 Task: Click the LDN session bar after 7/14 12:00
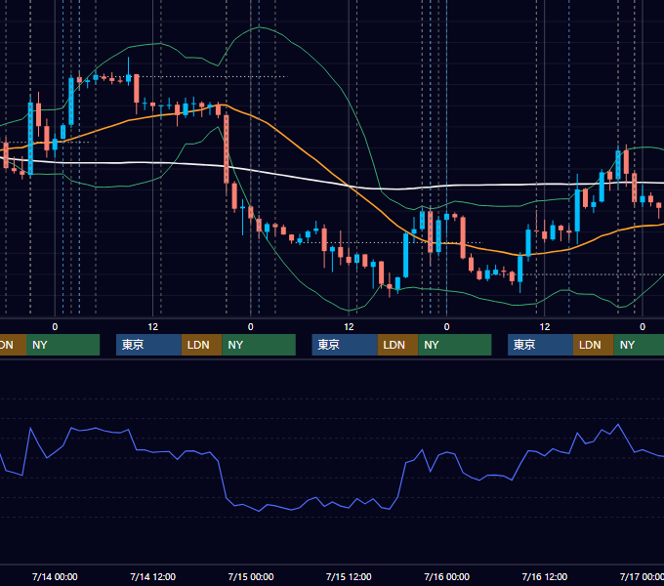[201, 345]
